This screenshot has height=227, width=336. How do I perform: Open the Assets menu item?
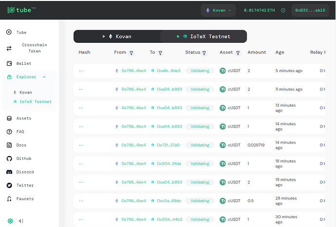pos(24,118)
